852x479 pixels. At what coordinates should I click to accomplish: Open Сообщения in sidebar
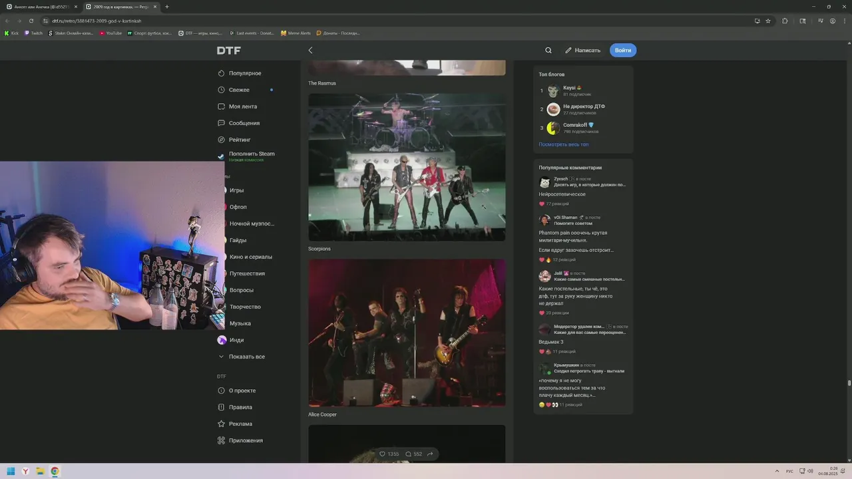point(244,123)
